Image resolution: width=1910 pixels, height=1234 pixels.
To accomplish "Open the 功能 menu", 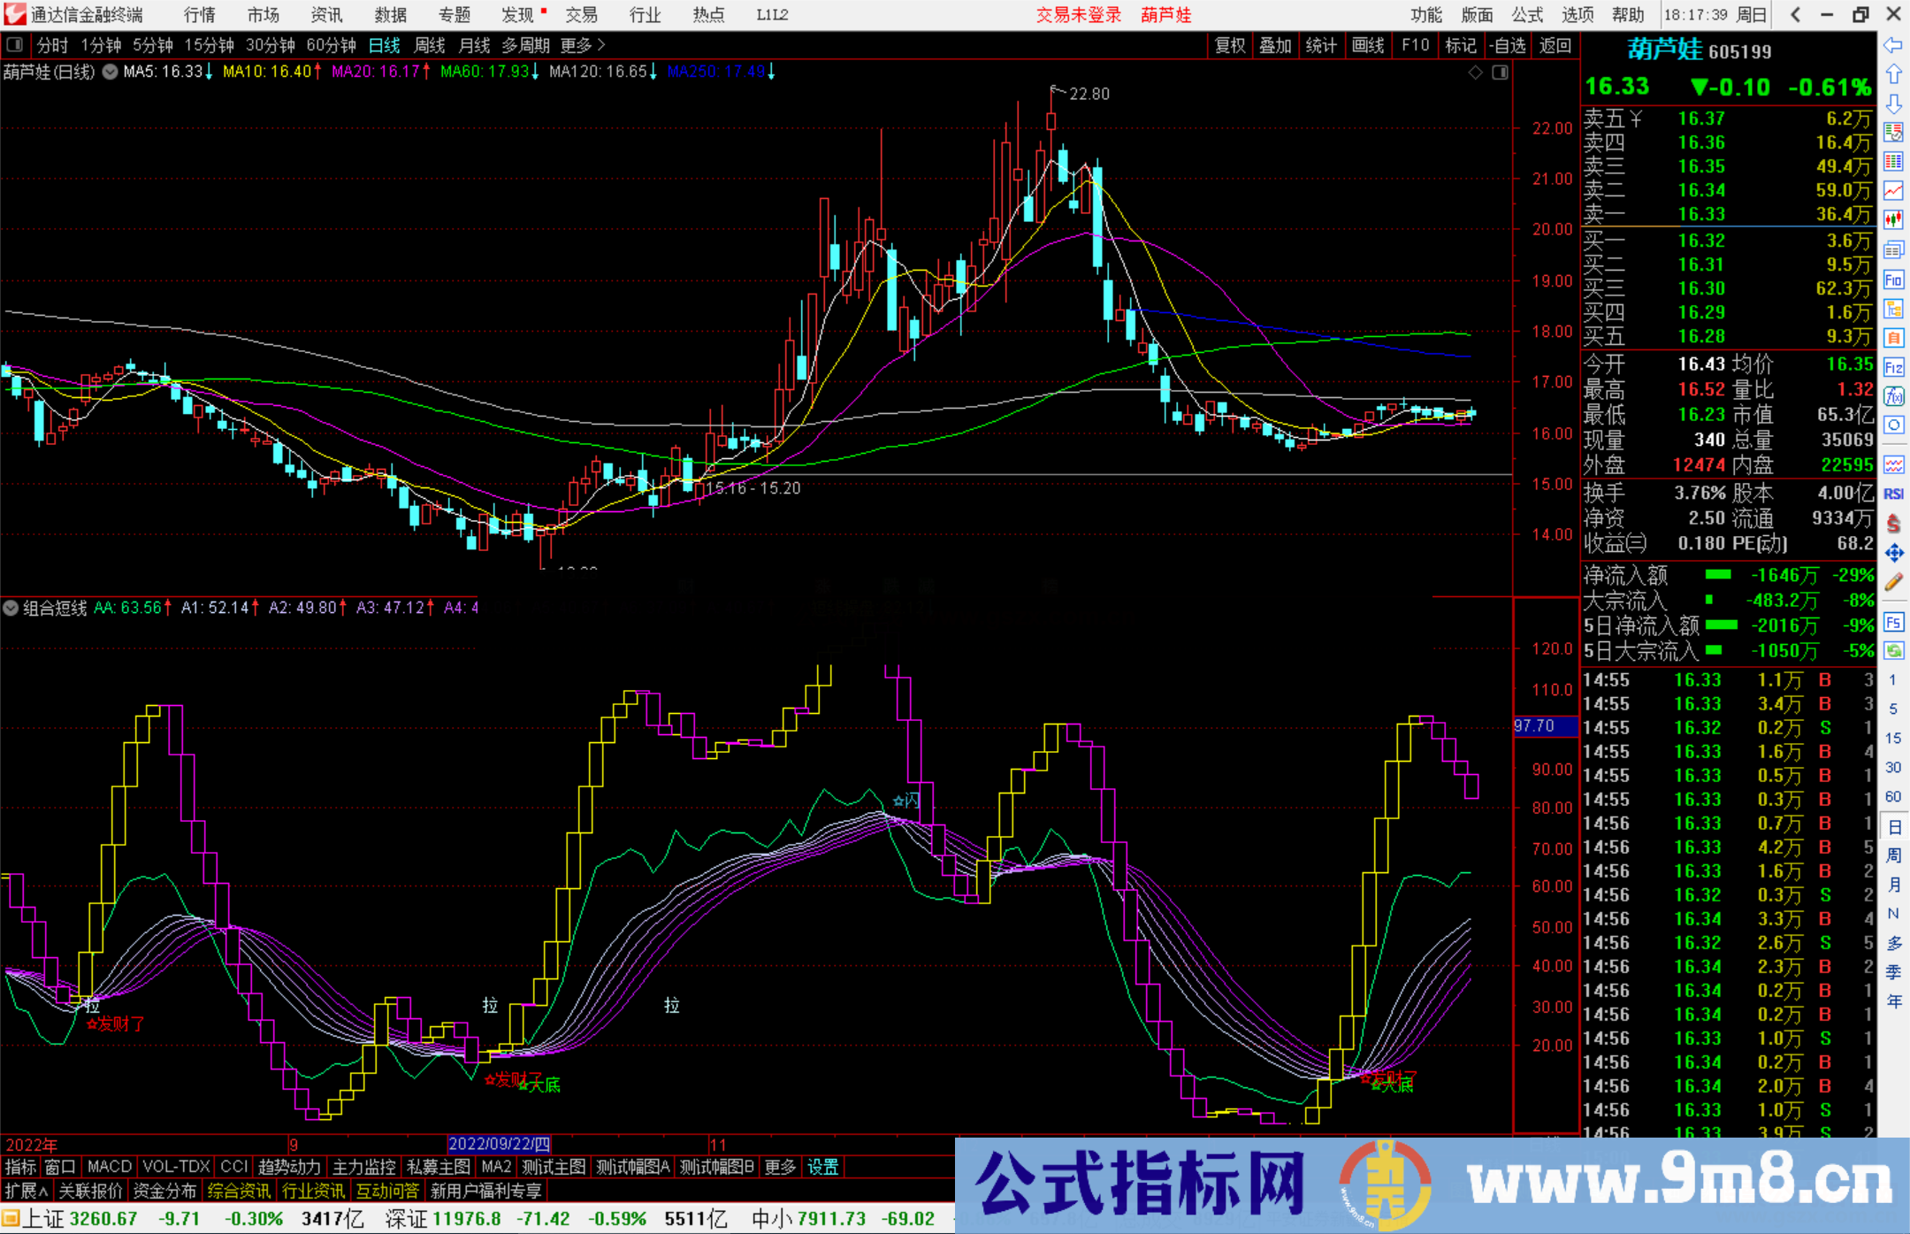I will click(x=1425, y=14).
